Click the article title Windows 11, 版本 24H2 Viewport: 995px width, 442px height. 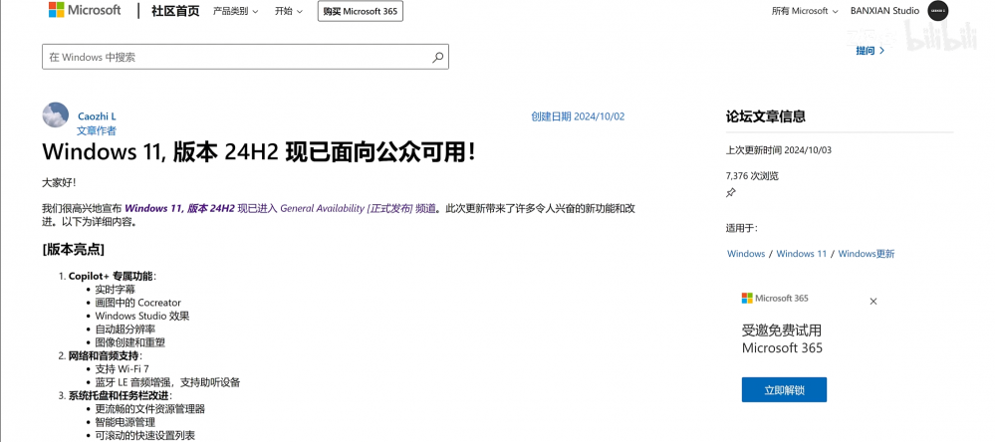click(258, 152)
